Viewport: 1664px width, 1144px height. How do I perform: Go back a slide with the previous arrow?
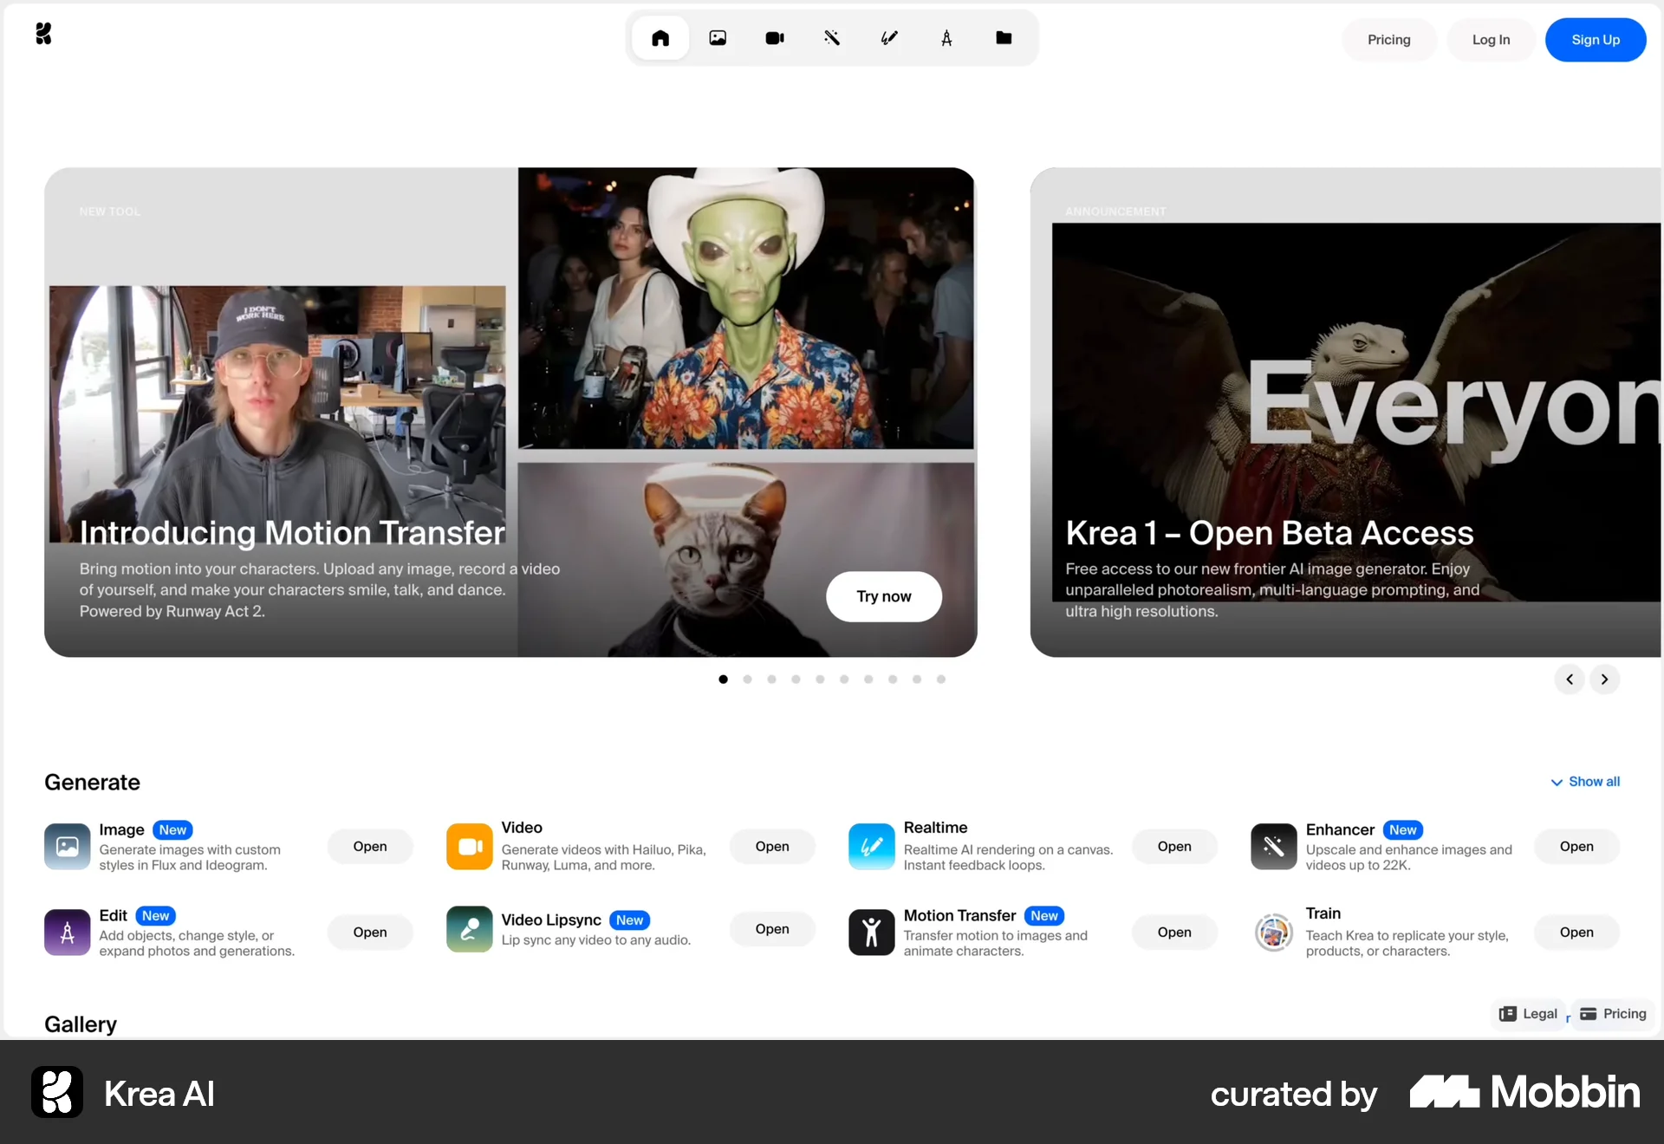coord(1569,679)
